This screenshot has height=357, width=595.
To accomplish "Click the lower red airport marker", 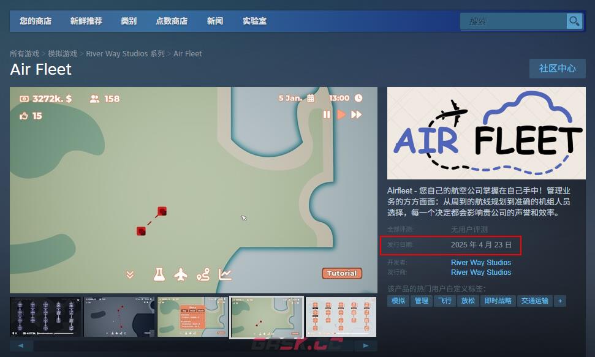I will pos(141,231).
